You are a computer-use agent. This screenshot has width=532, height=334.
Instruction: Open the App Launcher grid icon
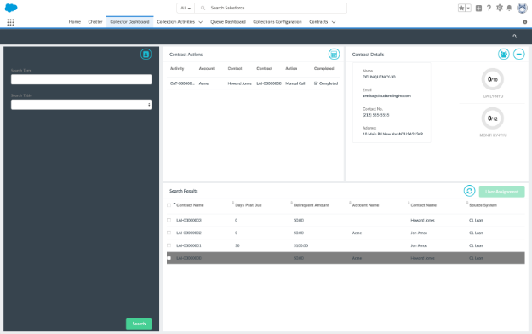pyautogui.click(x=10, y=22)
